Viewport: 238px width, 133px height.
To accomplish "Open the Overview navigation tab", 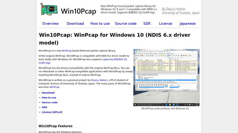I will click(x=50, y=24).
